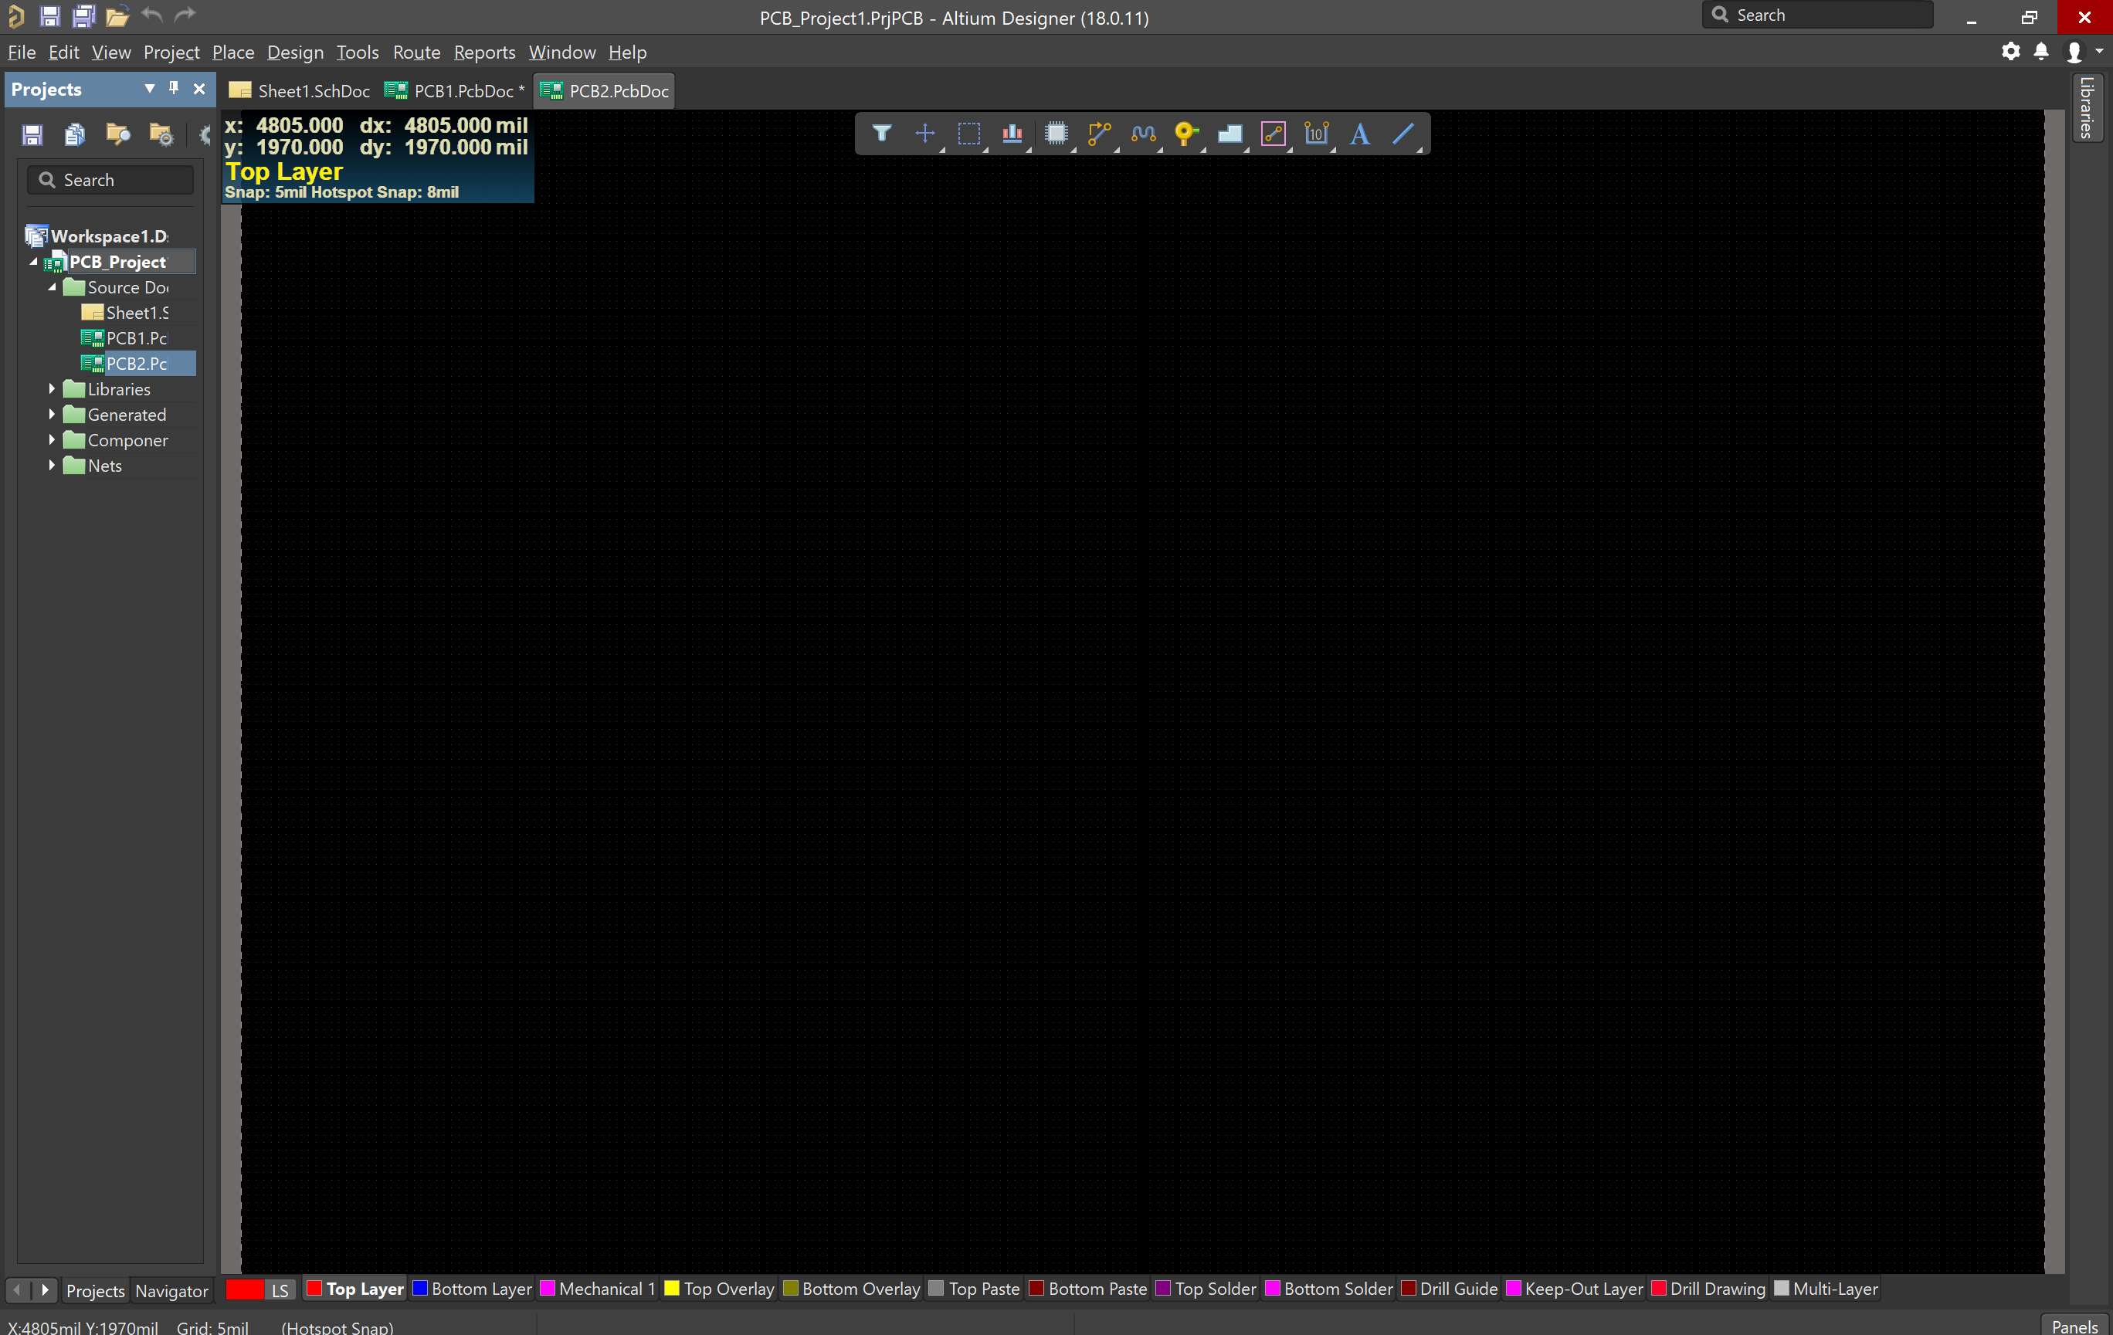Screen dimensions: 2113x1335
Task: Click the Compile documents icon in Projects panel
Action: click(x=76, y=134)
